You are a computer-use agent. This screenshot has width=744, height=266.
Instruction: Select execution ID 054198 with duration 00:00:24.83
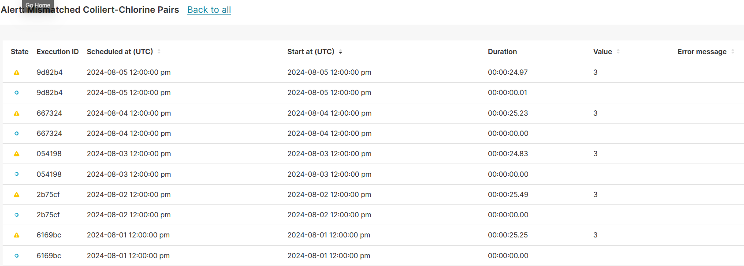49,153
